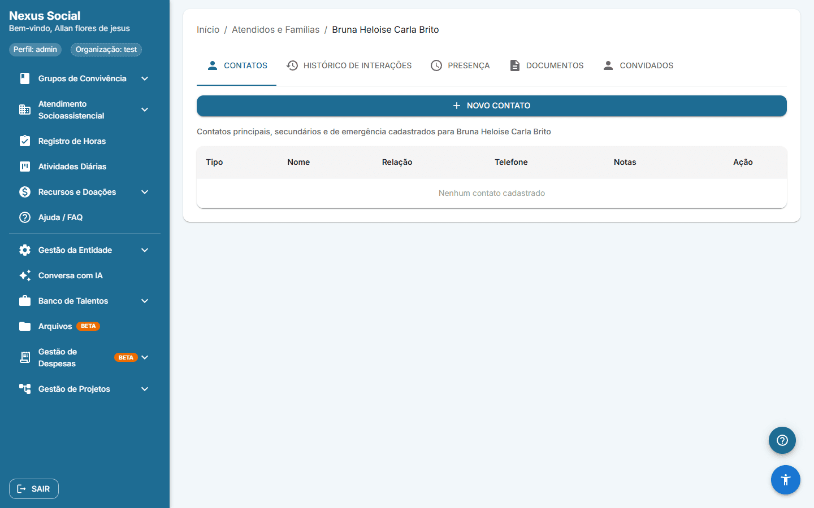Viewport: 814px width, 508px height.
Task: Click the logout arrow icon in Sair
Action: pos(21,489)
